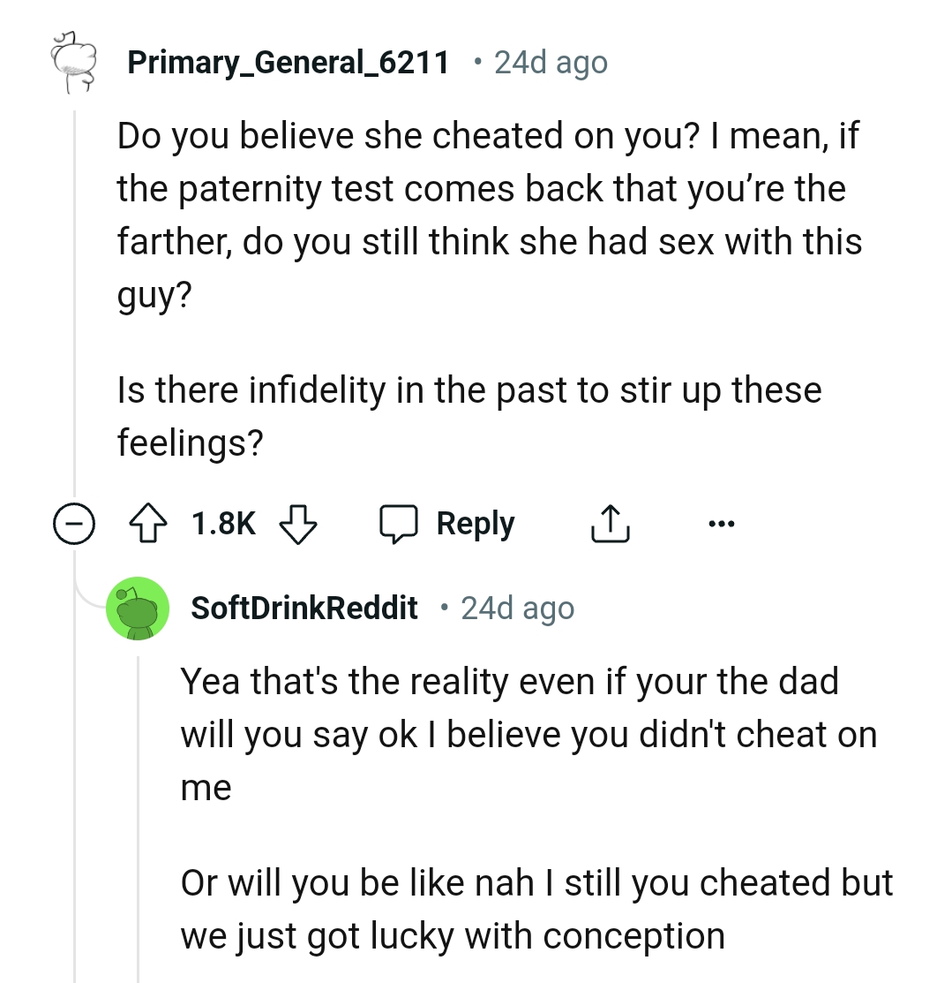Screen dimensions: 952x983
Task: Open the comment actions via ellipsis
Action: coord(722,523)
